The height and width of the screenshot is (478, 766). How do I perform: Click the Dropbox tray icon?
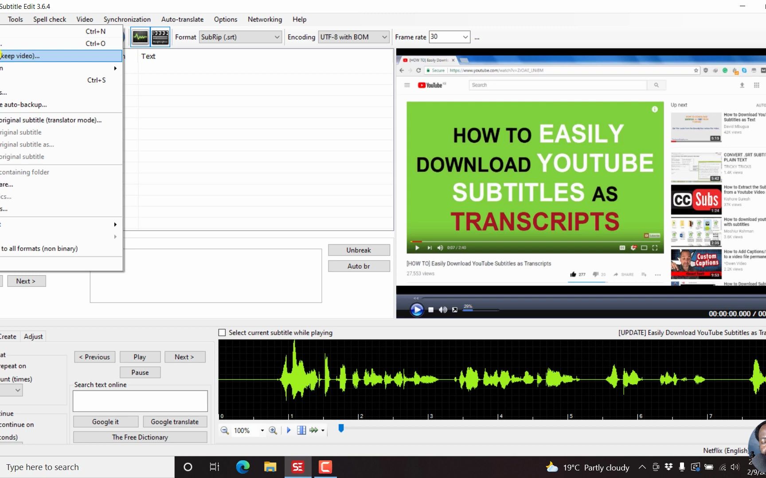(668, 467)
